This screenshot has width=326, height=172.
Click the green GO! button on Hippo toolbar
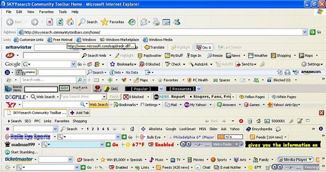[x=64, y=88]
